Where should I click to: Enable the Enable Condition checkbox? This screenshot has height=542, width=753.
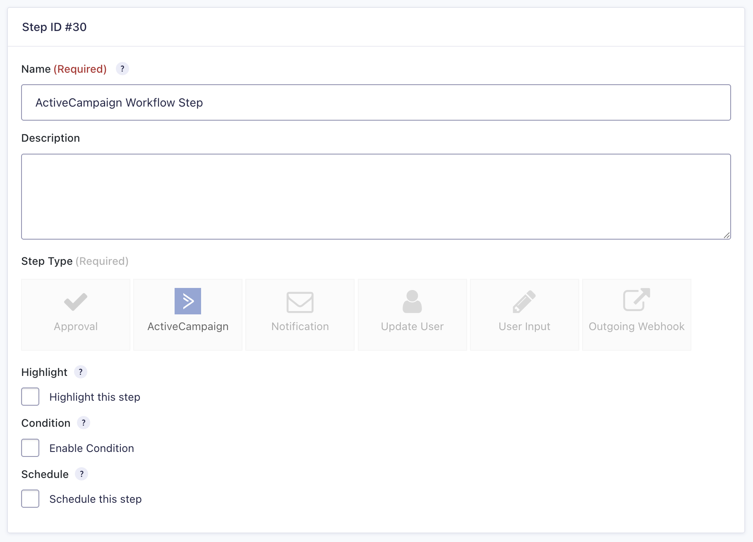pyautogui.click(x=30, y=448)
